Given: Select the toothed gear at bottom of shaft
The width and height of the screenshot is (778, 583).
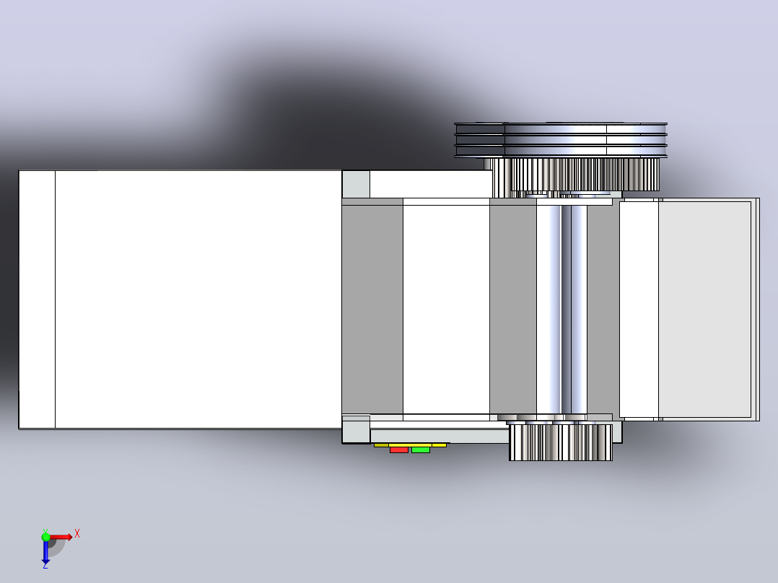Looking at the screenshot, I should (561, 442).
